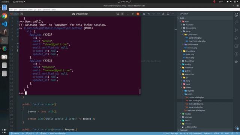Image resolution: width=240 pixels, height=135 pixels.
Task: Open the editor More Actions ellipsis
Action: pyautogui.click(x=173, y=14)
